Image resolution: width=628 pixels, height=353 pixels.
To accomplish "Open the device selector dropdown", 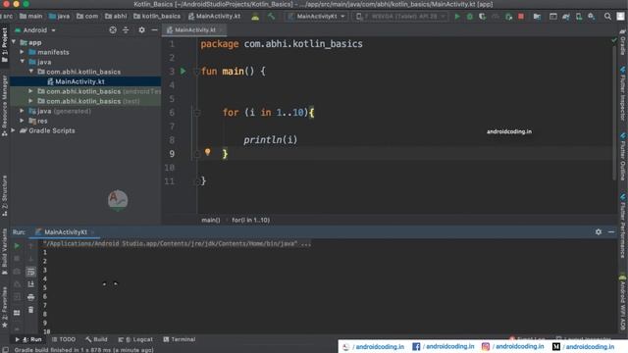I will pos(400,17).
